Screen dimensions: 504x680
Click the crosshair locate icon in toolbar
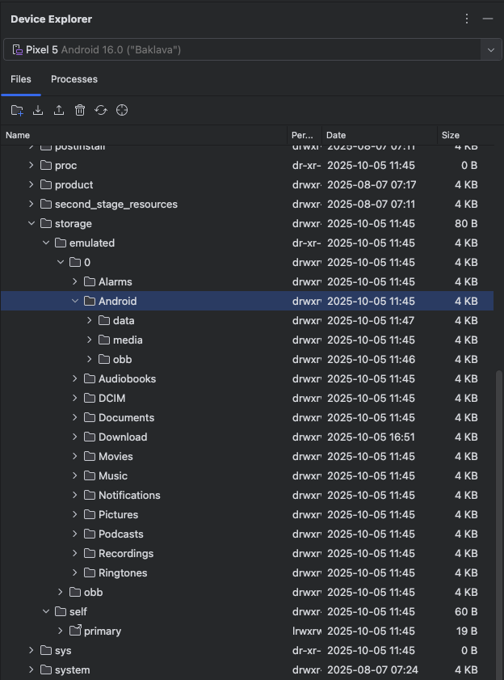tap(122, 110)
